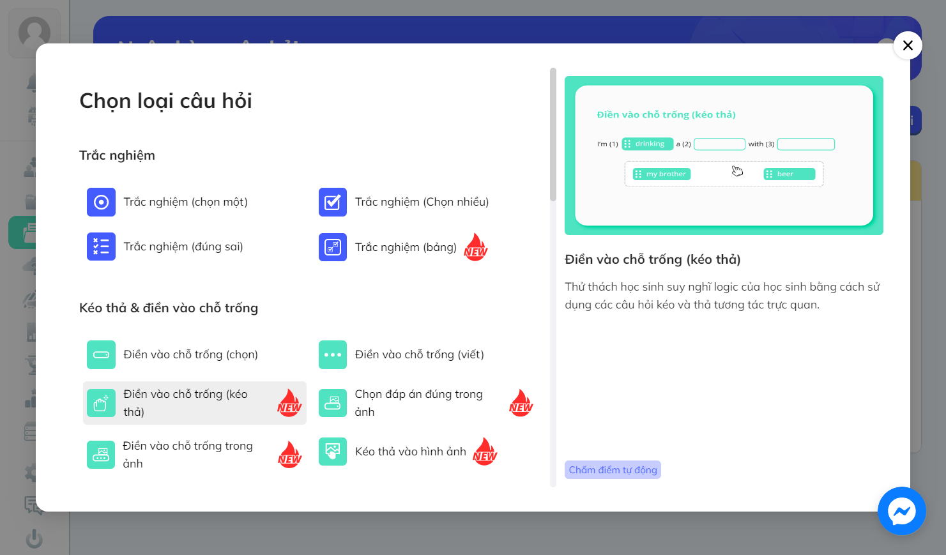The height and width of the screenshot is (555, 946).
Task: Click the Trắc nghiệm (chọn một) label
Action: tap(185, 202)
